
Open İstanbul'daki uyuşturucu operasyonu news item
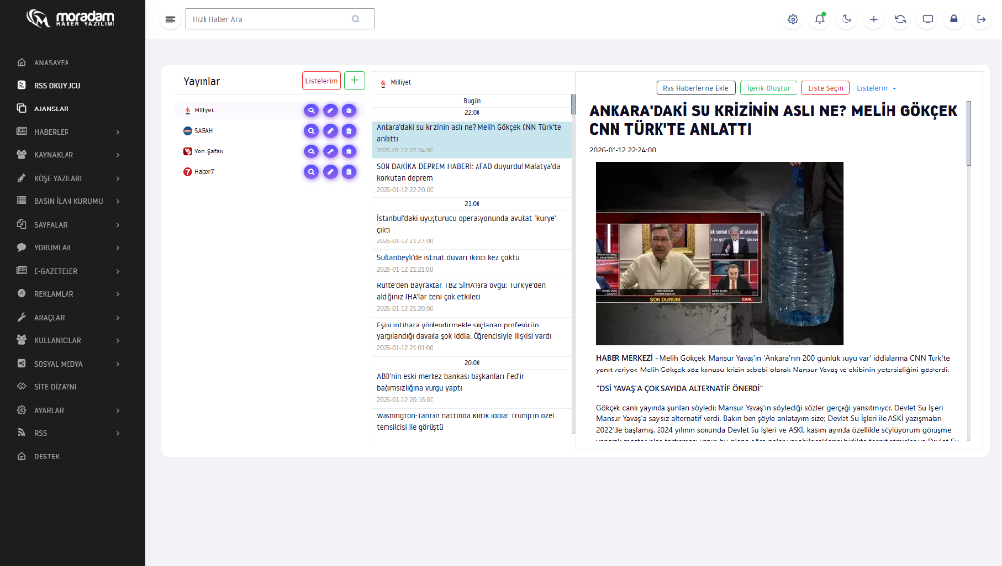click(x=472, y=230)
